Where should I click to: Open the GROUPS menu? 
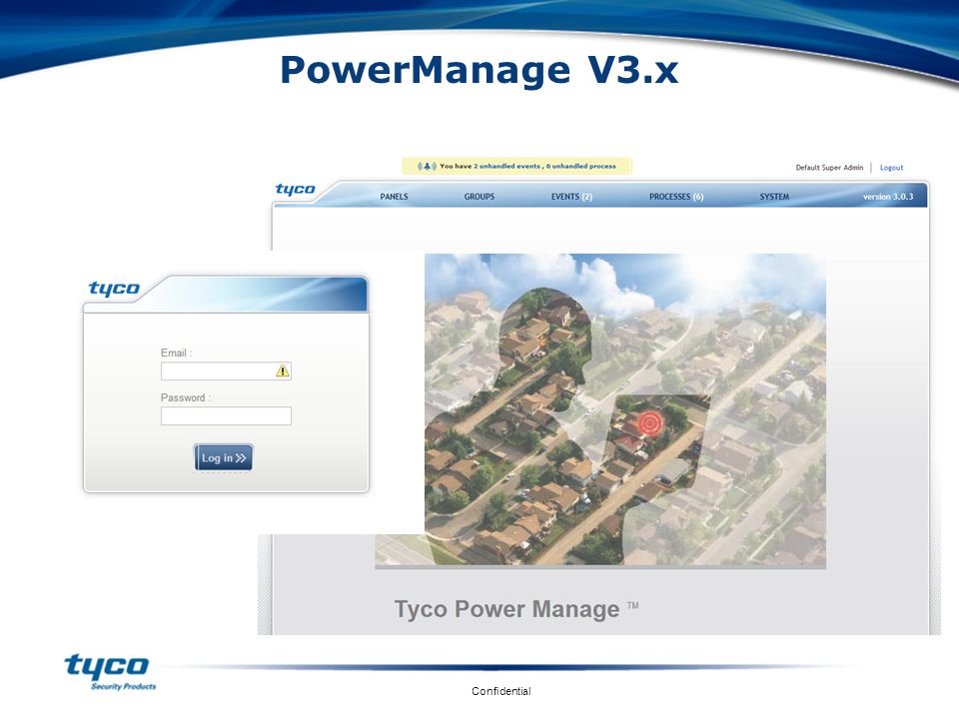pyautogui.click(x=479, y=197)
